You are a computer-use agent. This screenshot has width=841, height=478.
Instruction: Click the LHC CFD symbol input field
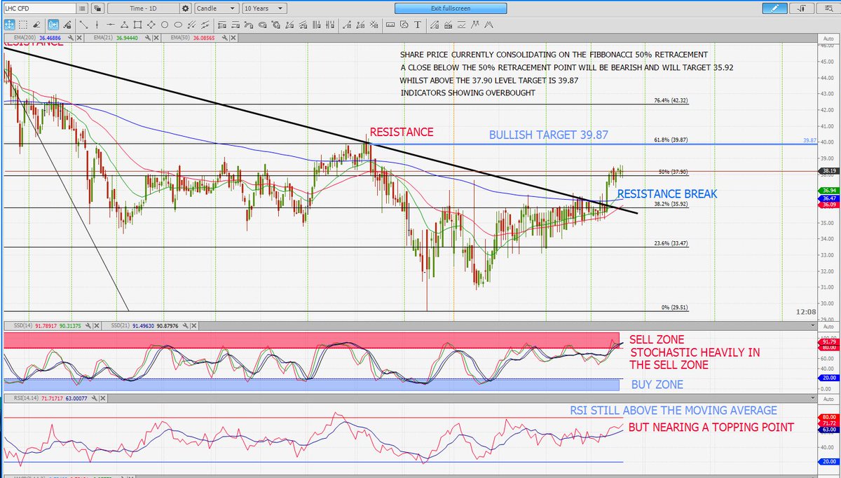click(x=39, y=8)
